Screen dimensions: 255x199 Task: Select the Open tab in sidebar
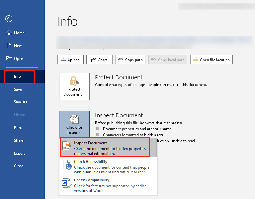(22, 58)
